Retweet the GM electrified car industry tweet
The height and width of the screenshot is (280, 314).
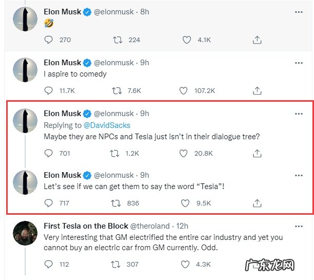tap(117, 264)
